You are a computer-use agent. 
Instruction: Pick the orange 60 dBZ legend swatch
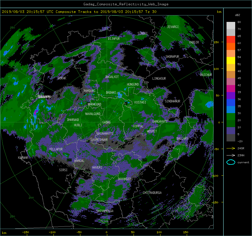[x=231, y=46]
